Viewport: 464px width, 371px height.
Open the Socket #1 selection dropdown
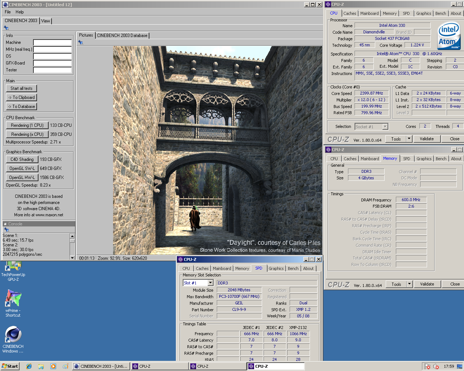click(385, 126)
